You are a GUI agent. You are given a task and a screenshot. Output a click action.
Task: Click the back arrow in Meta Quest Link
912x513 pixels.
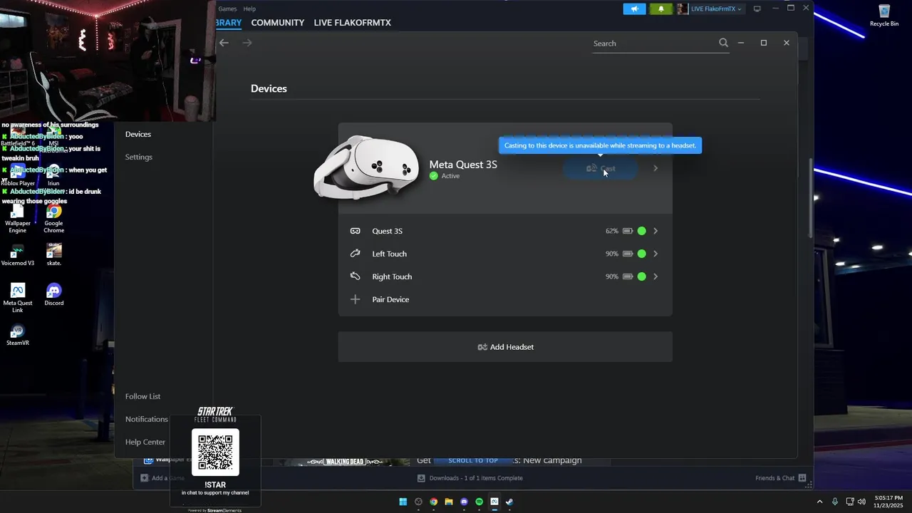(224, 43)
